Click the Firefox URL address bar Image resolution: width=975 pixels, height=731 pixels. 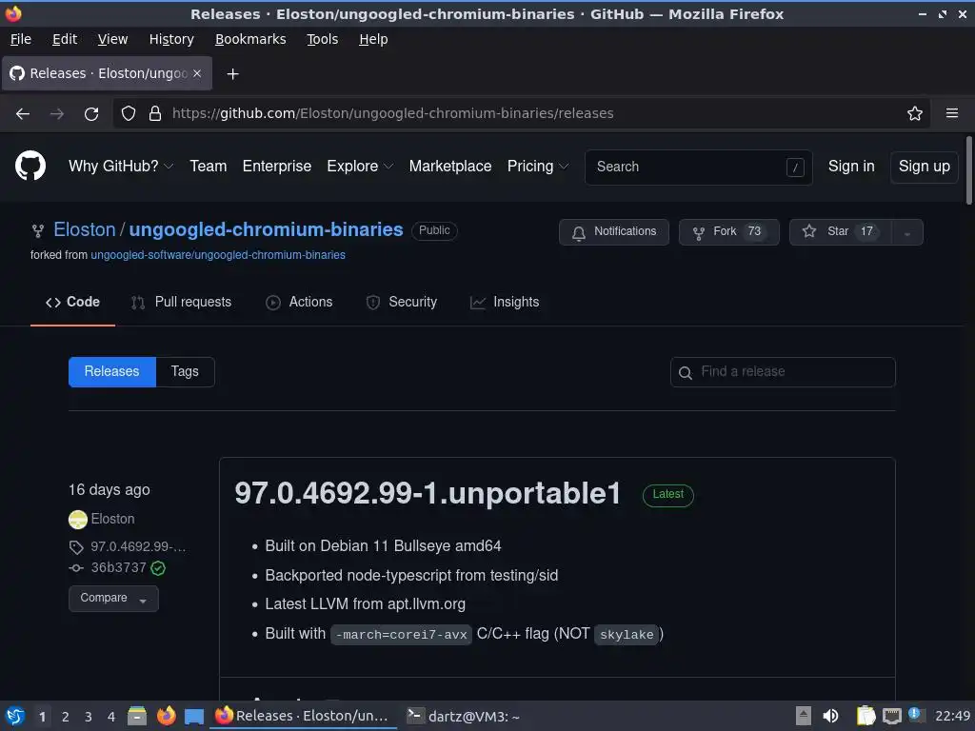pos(521,113)
